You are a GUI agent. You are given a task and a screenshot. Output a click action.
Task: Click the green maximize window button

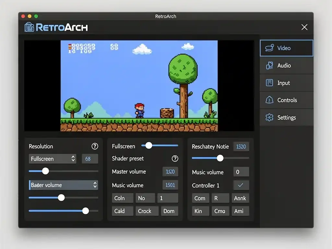[36, 16]
